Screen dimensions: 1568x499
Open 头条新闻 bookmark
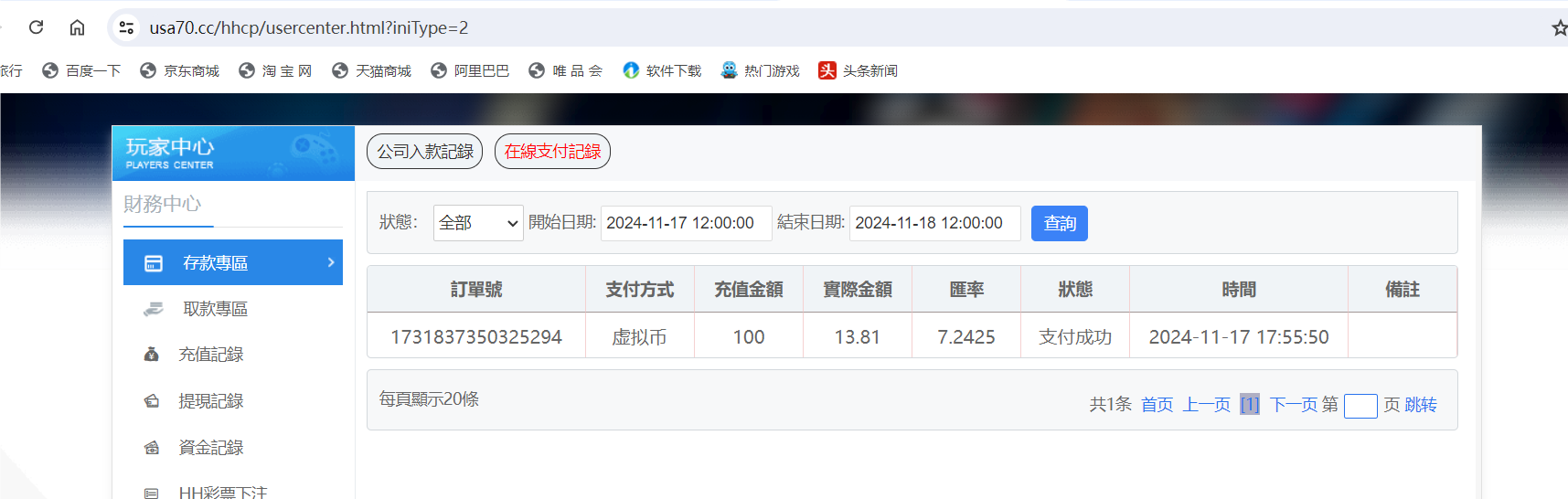point(858,70)
